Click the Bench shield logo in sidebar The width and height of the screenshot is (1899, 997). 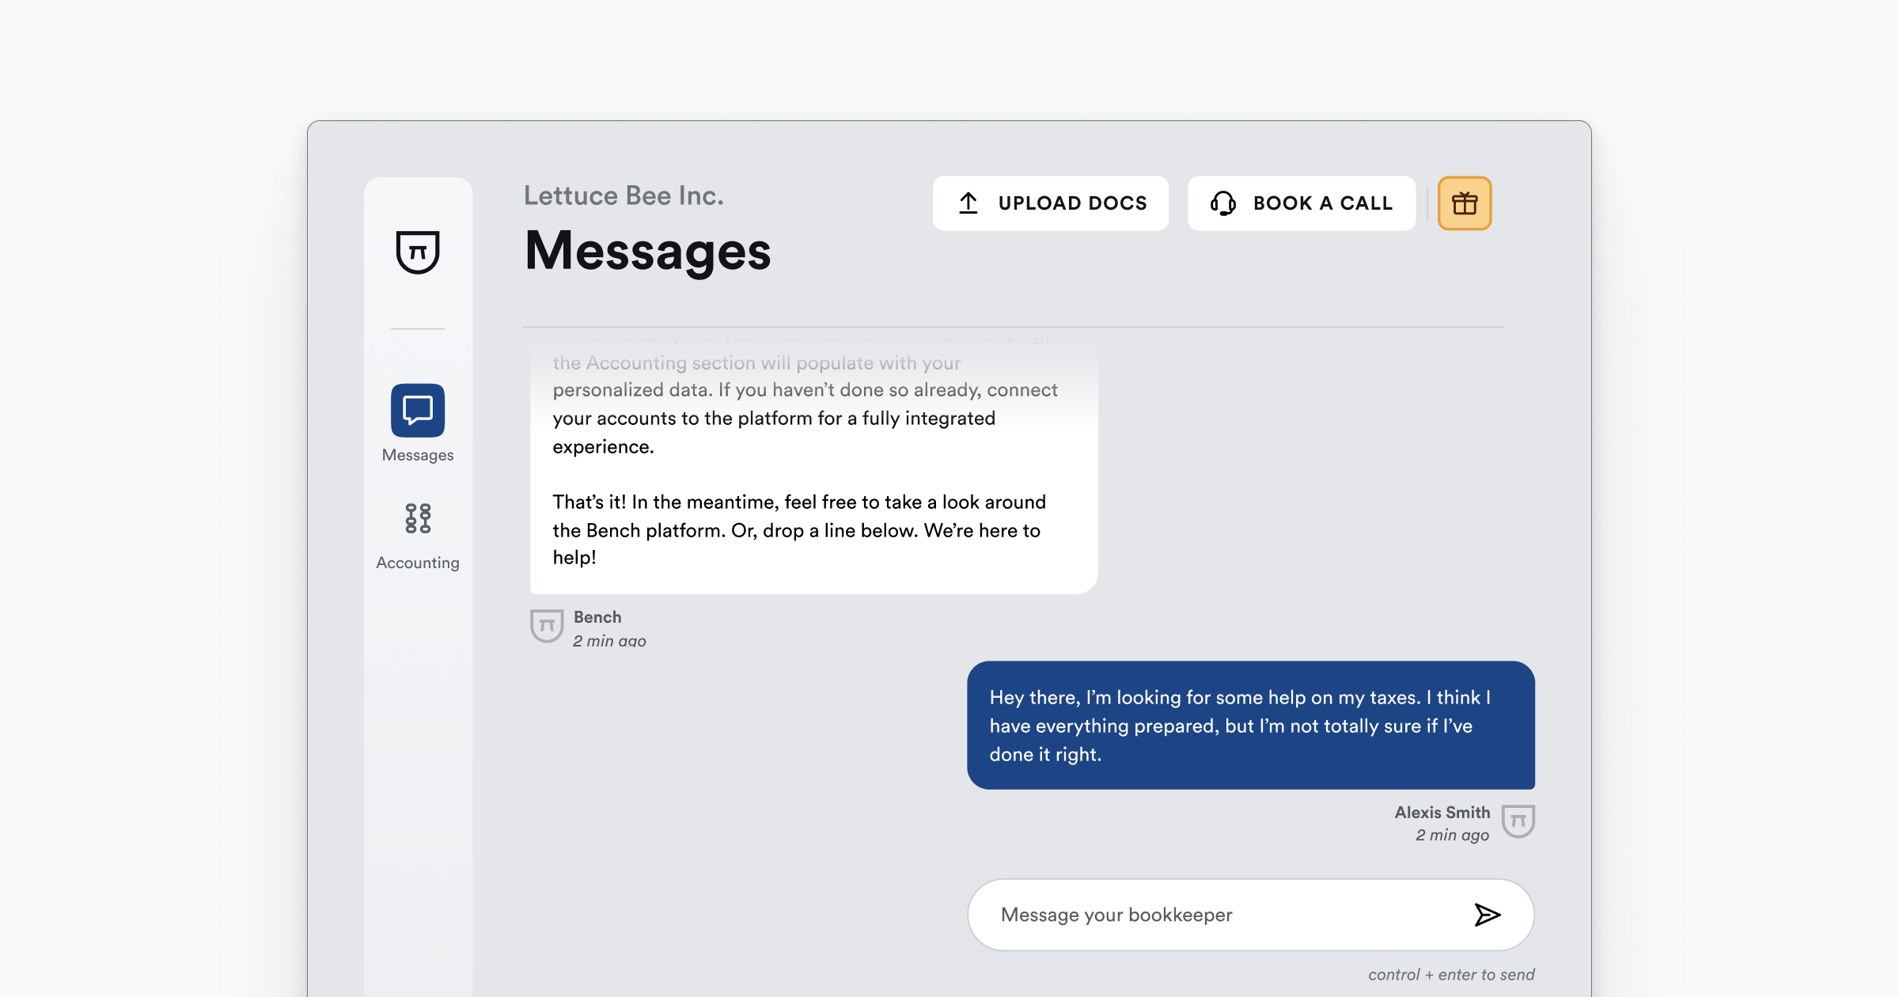[418, 252]
